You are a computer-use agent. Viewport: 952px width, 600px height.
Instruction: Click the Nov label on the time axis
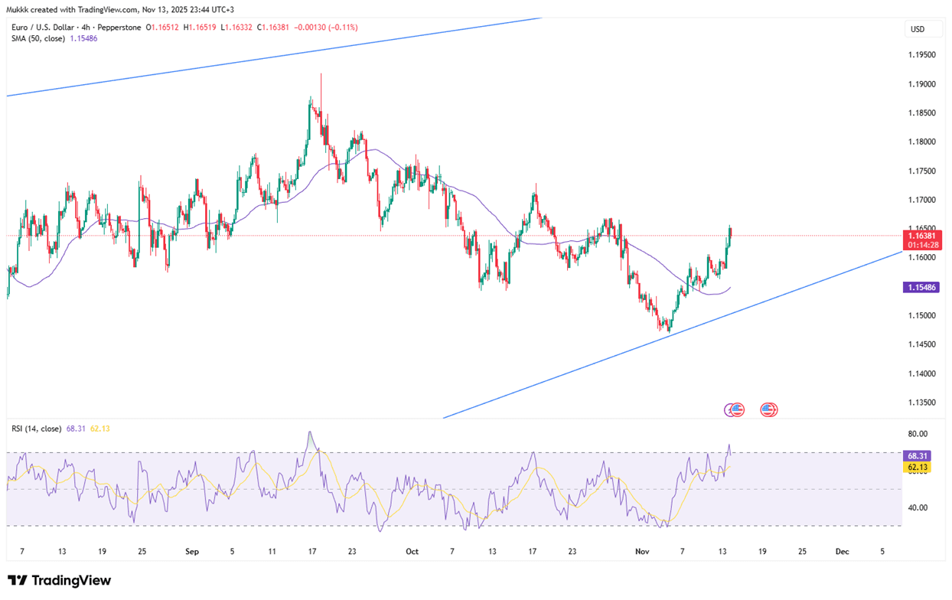641,551
